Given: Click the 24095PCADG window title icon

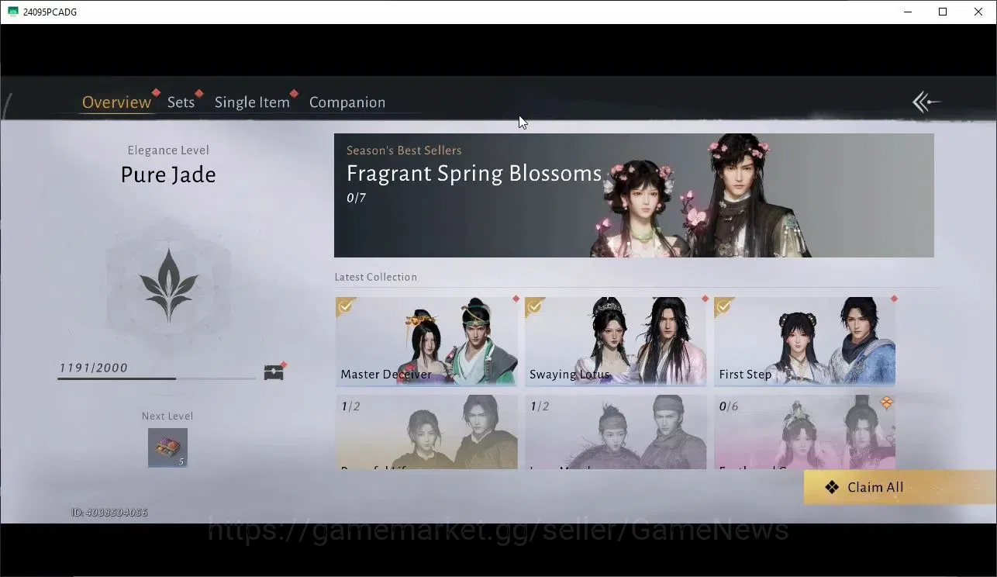Looking at the screenshot, I should point(13,12).
